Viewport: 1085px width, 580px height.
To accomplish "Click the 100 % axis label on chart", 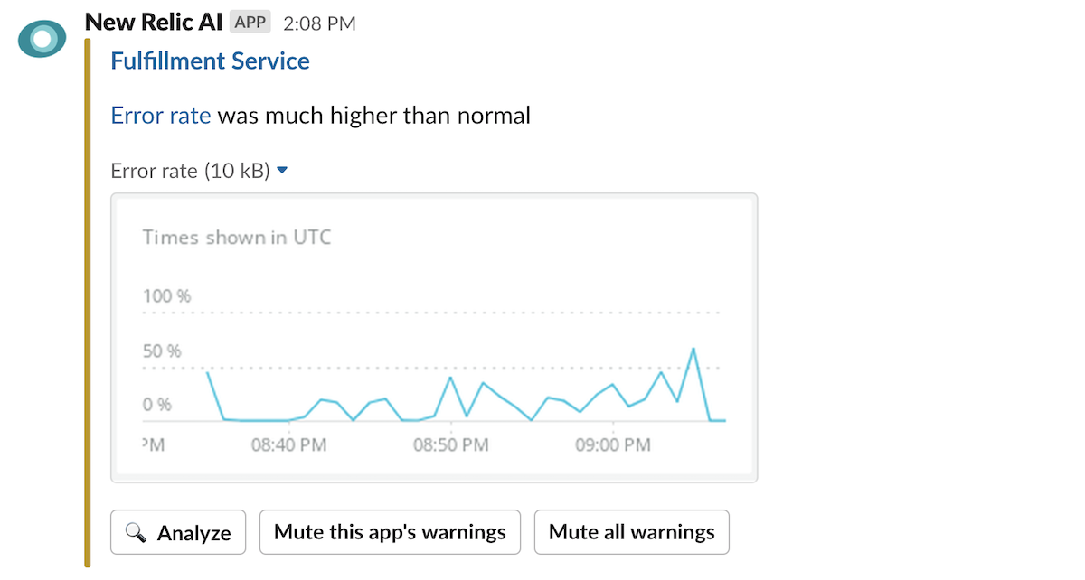I will click(167, 296).
